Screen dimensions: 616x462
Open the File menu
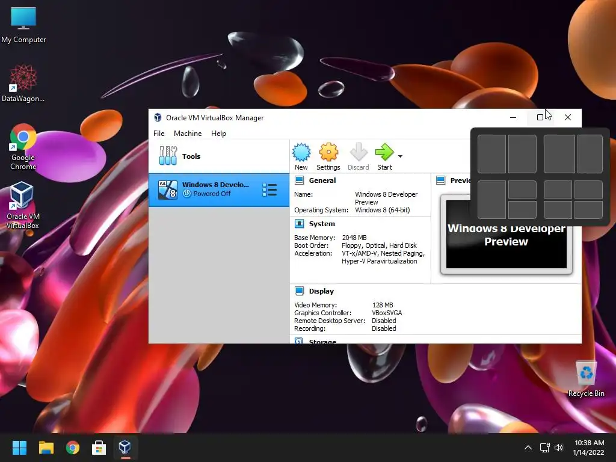coord(159,134)
